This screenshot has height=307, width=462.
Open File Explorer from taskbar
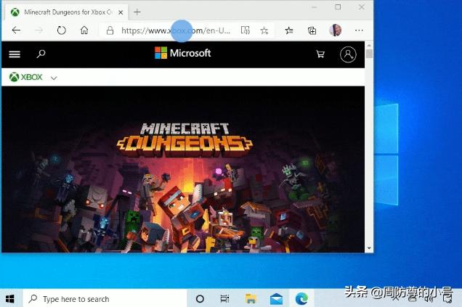[251, 299]
